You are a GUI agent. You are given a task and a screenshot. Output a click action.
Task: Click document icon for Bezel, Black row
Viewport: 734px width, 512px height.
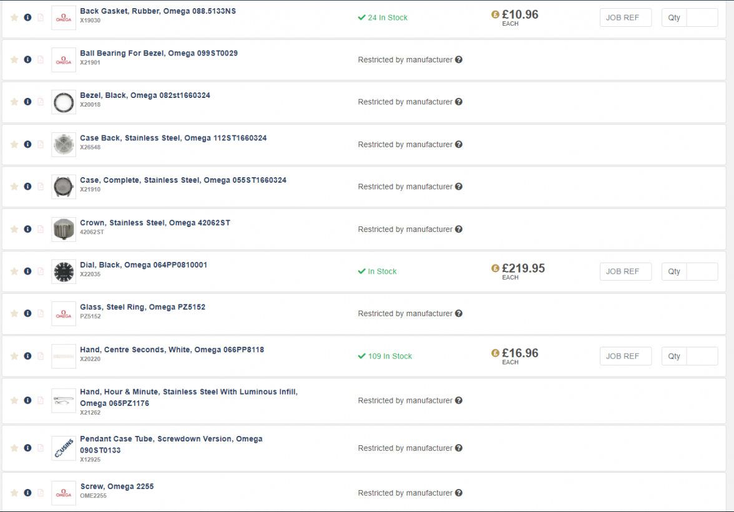(41, 102)
